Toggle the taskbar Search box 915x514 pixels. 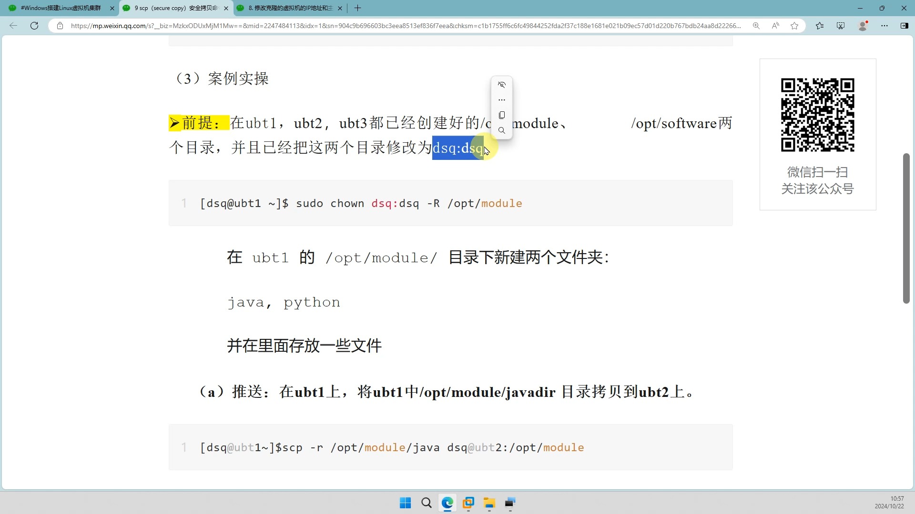click(x=426, y=503)
